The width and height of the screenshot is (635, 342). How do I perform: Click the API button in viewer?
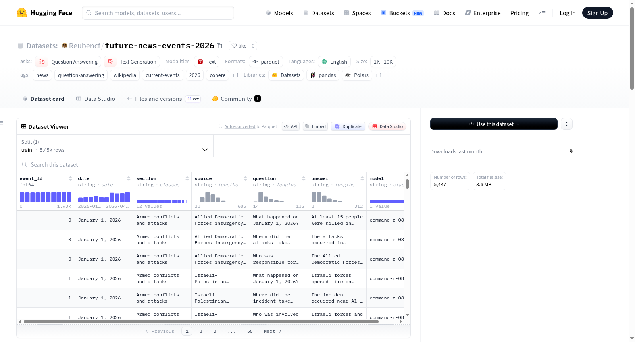tap(291, 126)
